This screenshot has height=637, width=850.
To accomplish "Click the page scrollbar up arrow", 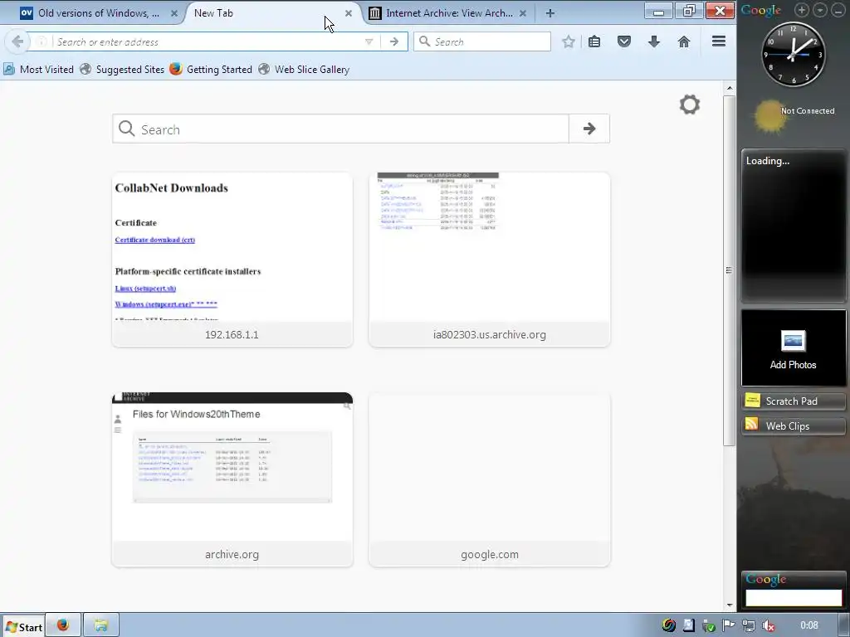I will [x=730, y=88].
